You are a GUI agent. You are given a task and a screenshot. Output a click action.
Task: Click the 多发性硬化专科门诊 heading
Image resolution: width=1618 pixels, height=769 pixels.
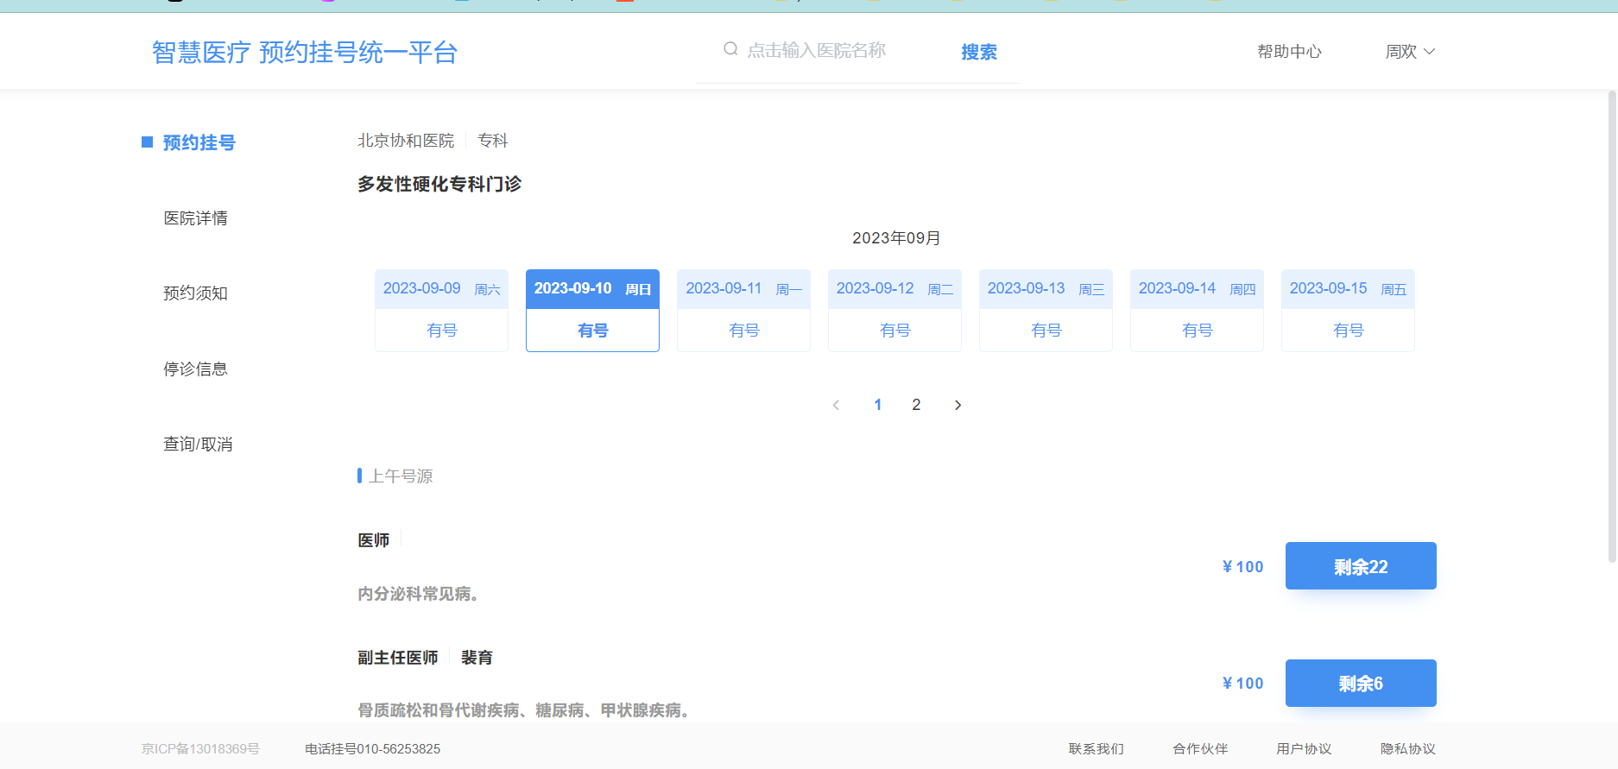point(439,184)
